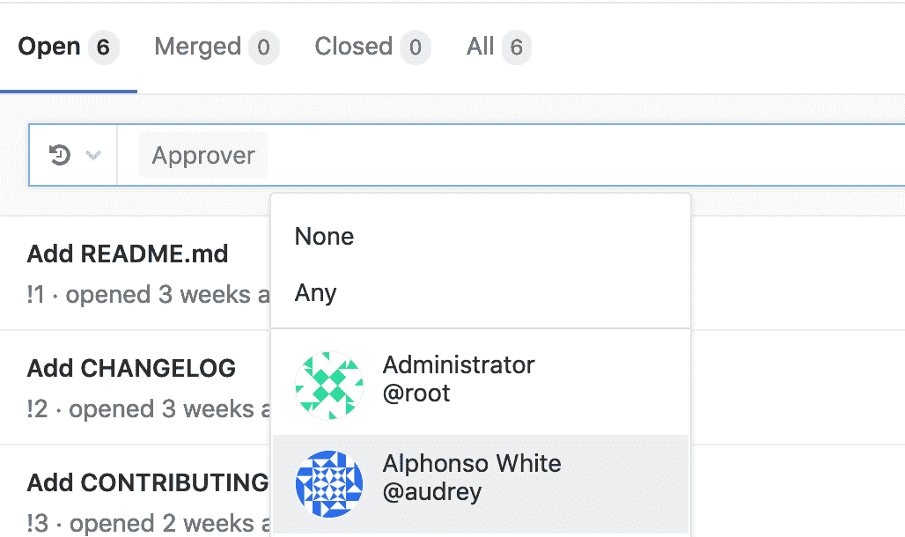Screen dimensions: 905x537
Task: Click Alphonso White's blue avatar icon
Action: [328, 483]
